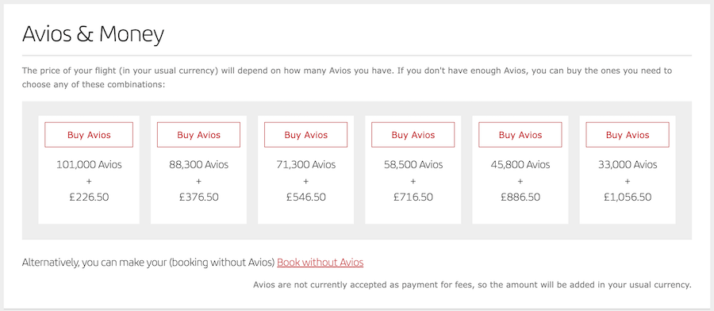Select the 71,300 Avios amount text
714x311 pixels.
(x=305, y=164)
